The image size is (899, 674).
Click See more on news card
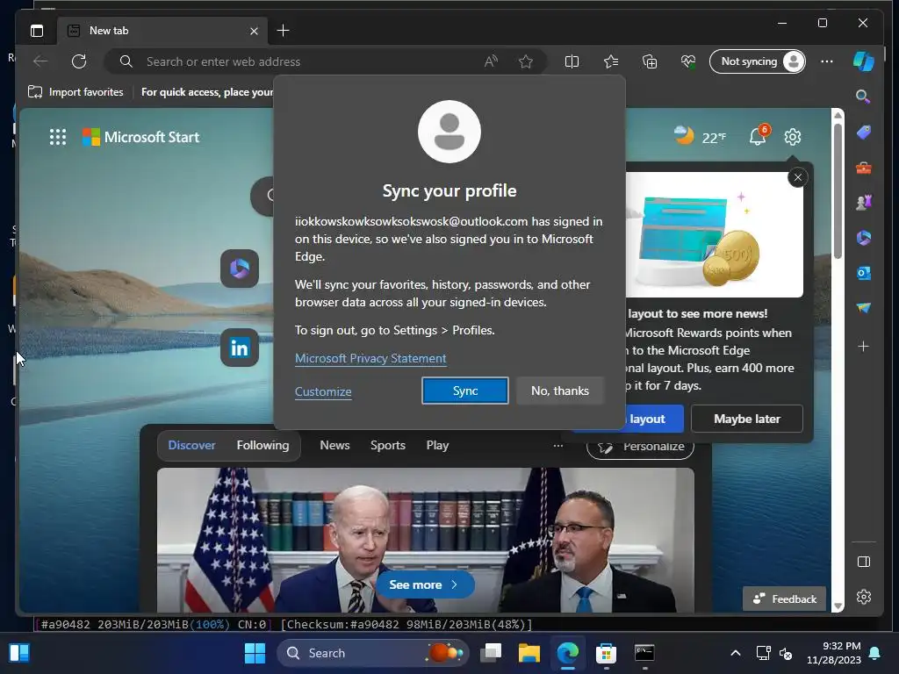click(x=425, y=584)
